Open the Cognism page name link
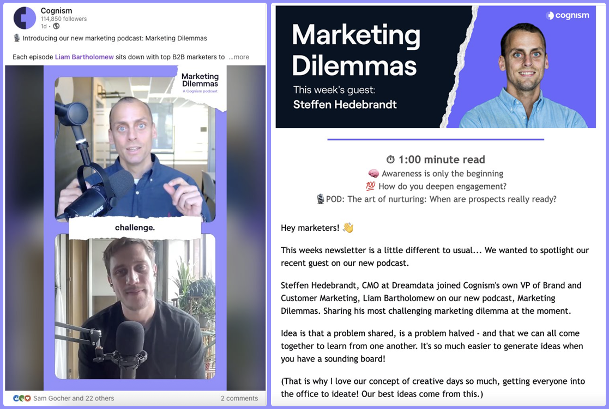This screenshot has height=409, width=609. pos(56,10)
